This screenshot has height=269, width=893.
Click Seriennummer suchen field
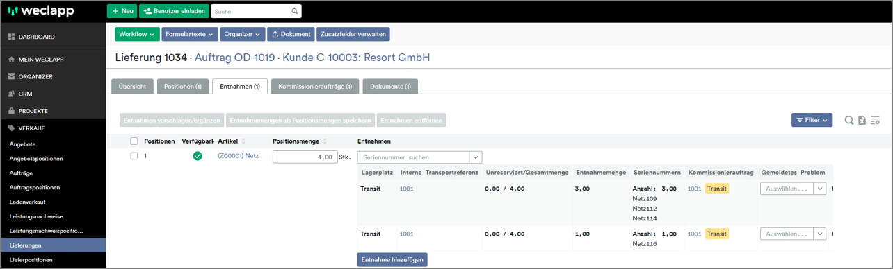[414, 157]
